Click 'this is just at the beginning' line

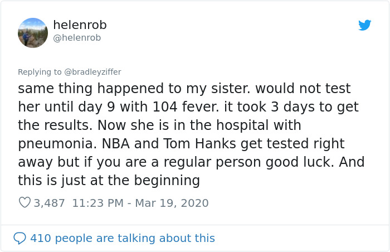coord(109,181)
